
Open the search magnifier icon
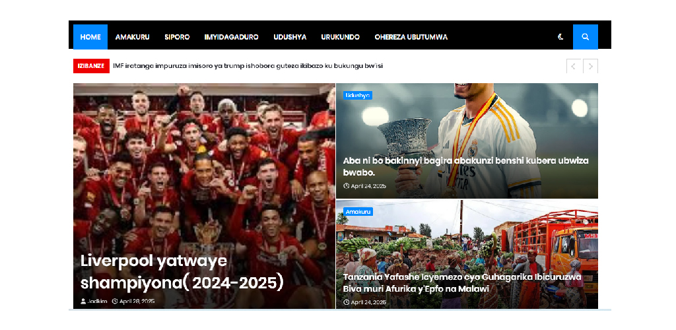click(x=585, y=37)
